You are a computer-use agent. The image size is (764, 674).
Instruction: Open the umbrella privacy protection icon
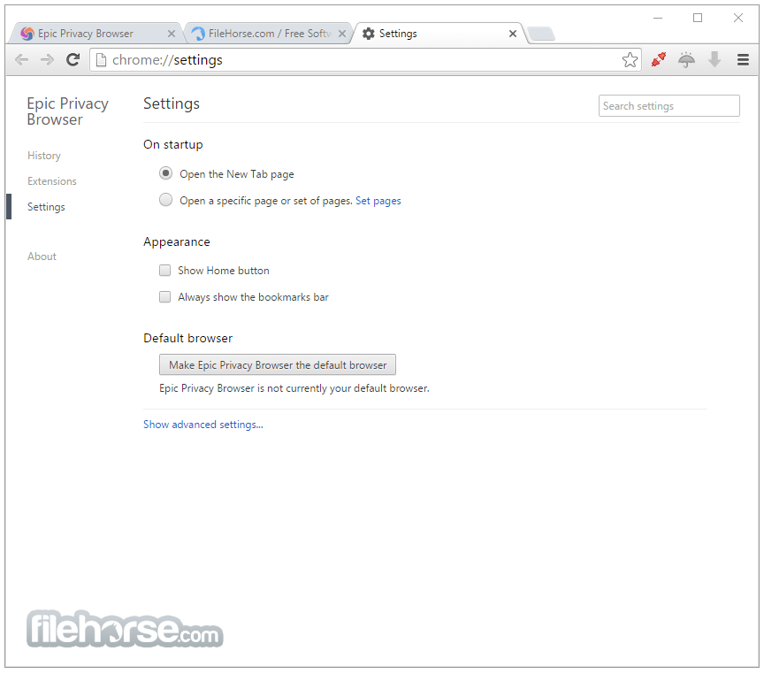pyautogui.click(x=686, y=60)
